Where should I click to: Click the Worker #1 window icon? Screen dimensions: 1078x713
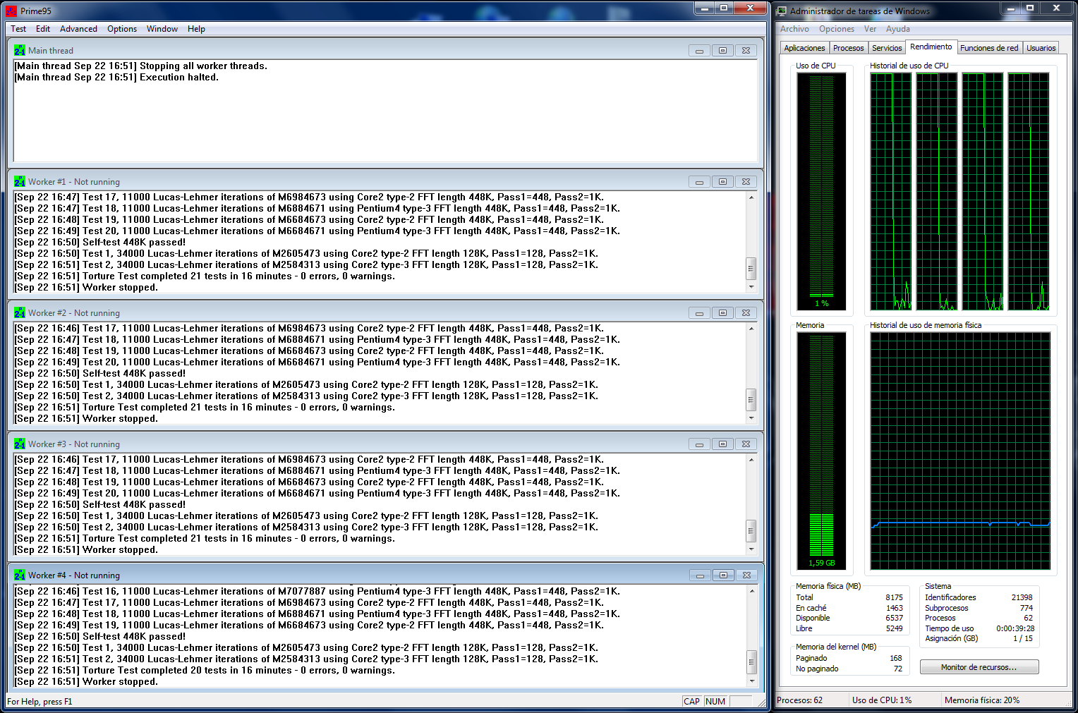(x=20, y=182)
